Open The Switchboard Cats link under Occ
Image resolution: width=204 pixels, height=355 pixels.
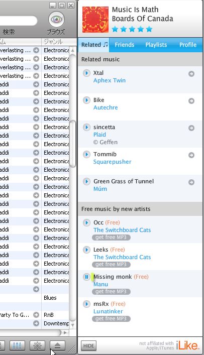click(x=122, y=230)
